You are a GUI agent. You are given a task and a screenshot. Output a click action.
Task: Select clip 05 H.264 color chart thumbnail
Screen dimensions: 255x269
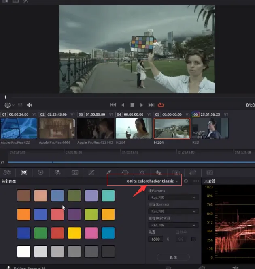coord(172,128)
